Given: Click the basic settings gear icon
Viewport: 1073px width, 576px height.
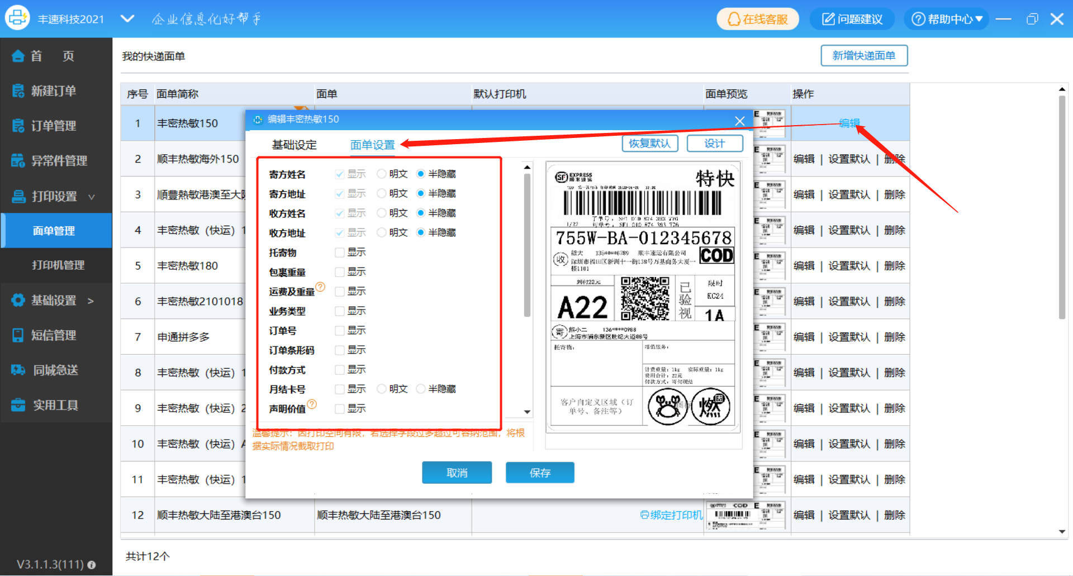Looking at the screenshot, I should [x=18, y=300].
